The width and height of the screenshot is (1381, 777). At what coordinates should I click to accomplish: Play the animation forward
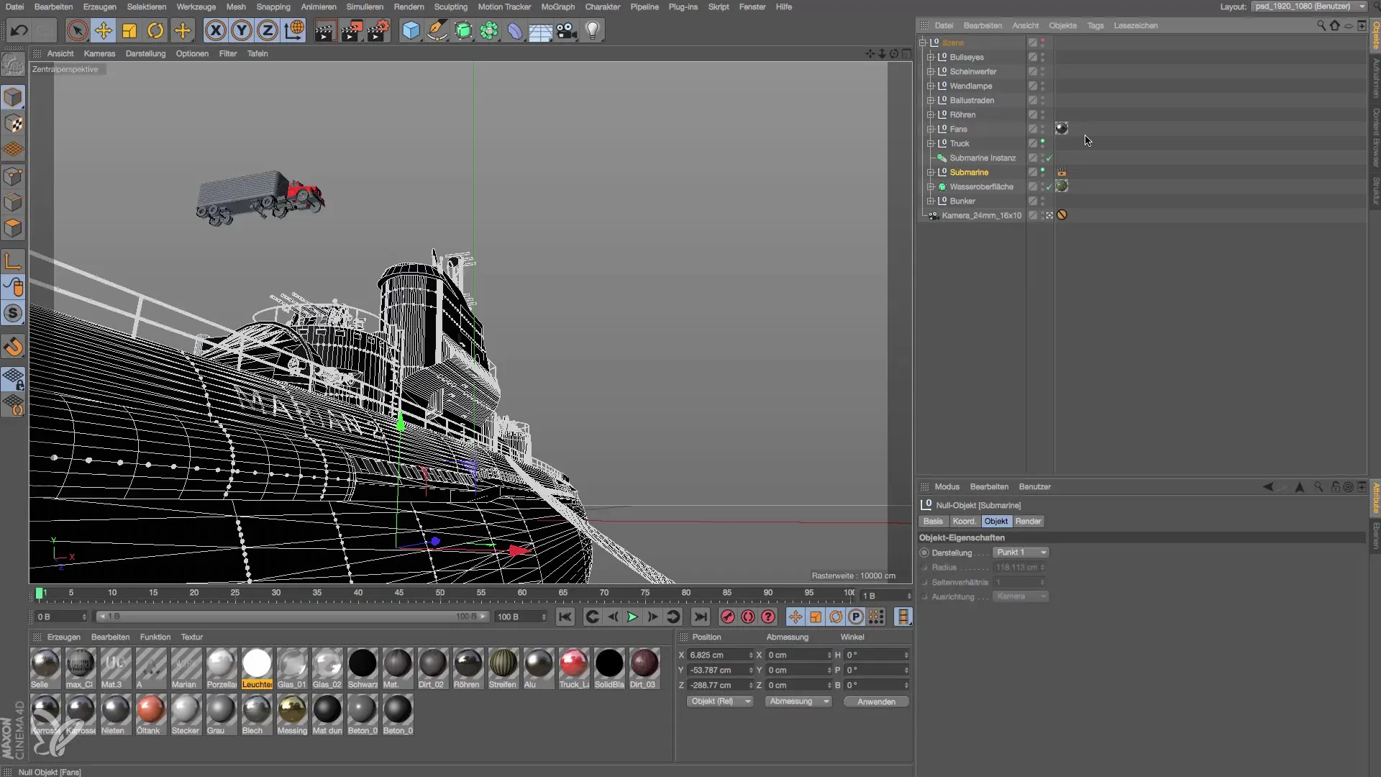[x=632, y=617]
